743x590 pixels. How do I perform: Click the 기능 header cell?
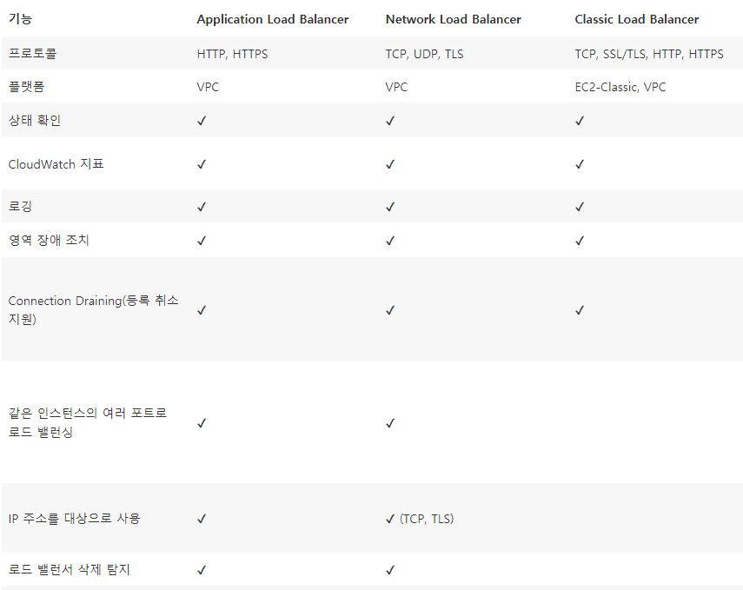click(20, 19)
